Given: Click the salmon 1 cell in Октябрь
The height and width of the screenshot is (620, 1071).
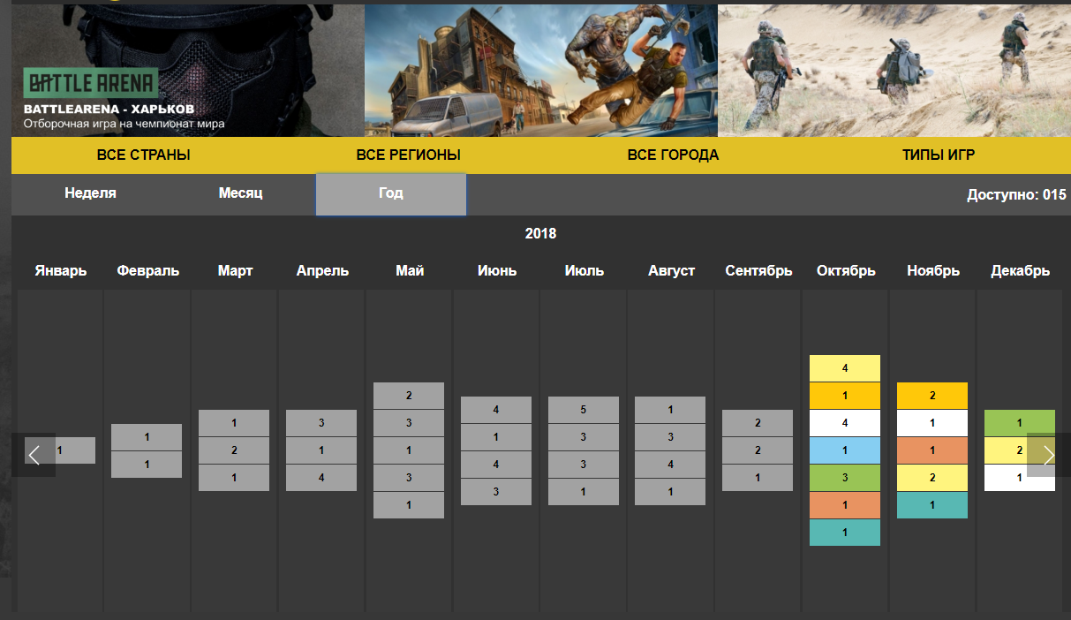Looking at the screenshot, I should 845,505.
